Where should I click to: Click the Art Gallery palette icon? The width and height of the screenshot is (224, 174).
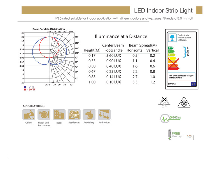tap(89, 115)
